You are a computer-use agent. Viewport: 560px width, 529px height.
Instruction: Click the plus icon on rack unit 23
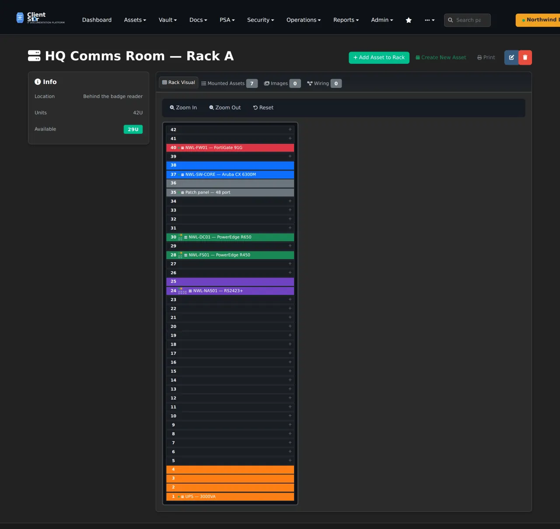click(x=290, y=299)
